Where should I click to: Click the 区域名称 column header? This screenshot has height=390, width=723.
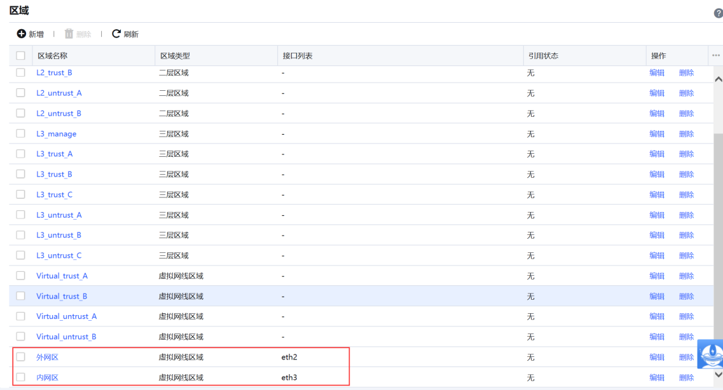[52, 56]
